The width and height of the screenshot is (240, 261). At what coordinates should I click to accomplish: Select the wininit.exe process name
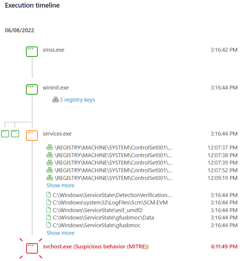coord(56,88)
